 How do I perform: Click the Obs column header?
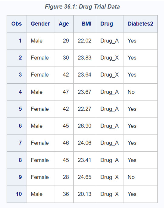16,24
